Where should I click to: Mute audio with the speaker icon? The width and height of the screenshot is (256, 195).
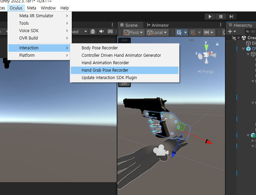coord(102,31)
